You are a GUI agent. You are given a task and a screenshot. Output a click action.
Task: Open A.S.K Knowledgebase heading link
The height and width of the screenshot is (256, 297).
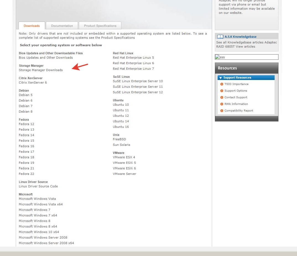point(240,37)
